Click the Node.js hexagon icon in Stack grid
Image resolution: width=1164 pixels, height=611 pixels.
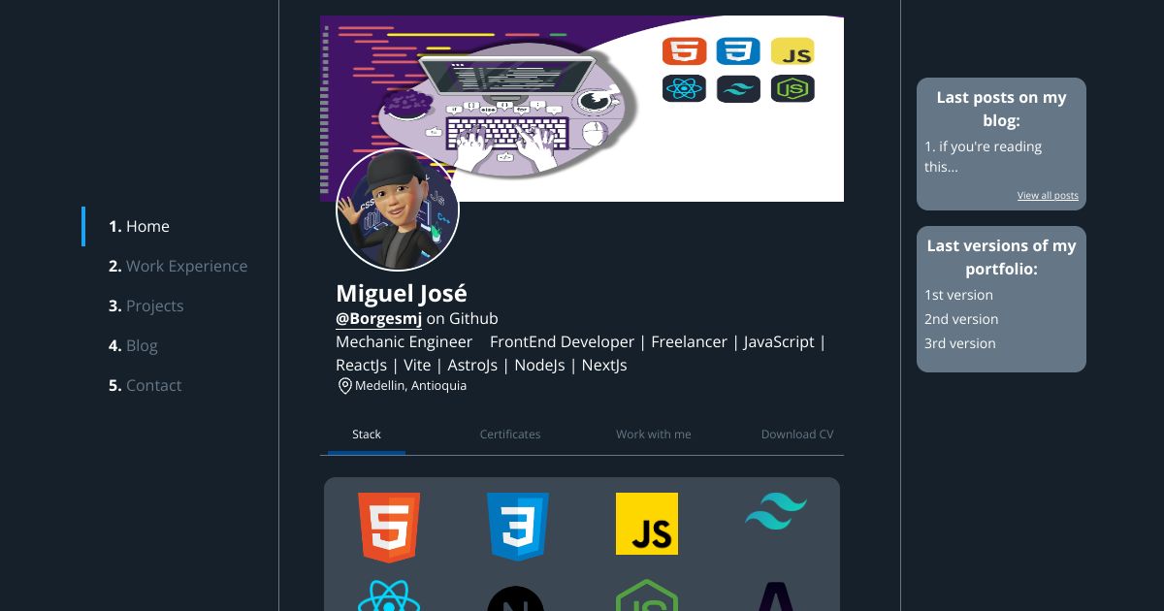(647, 595)
